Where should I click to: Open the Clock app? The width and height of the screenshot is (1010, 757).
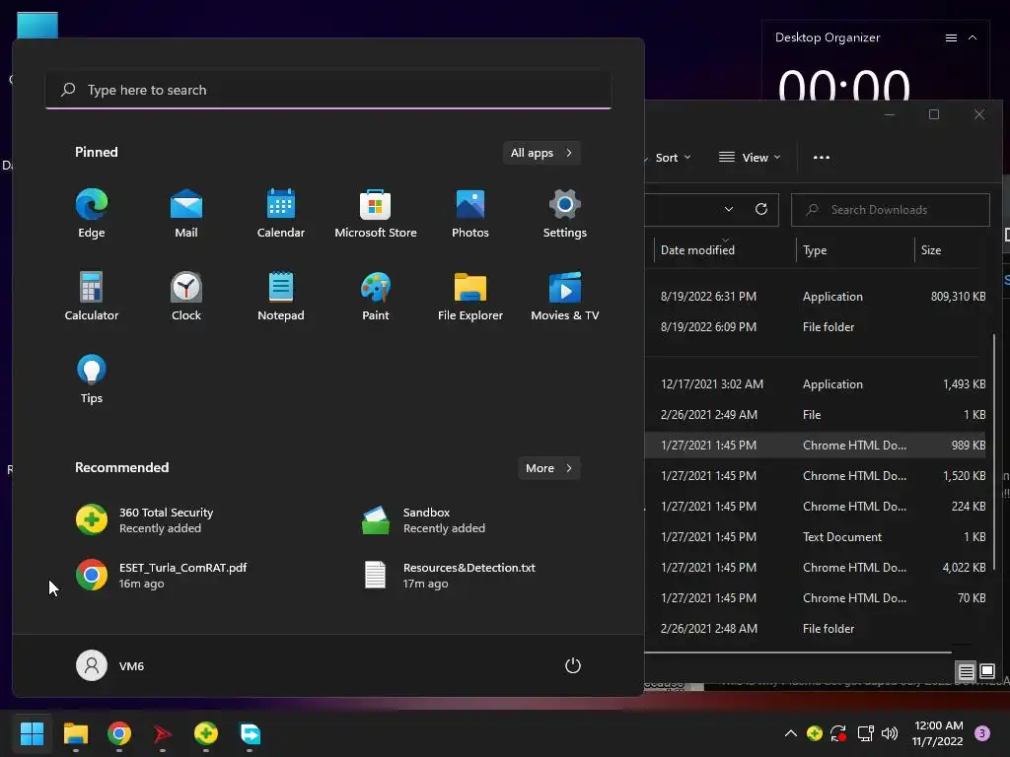[x=186, y=296]
